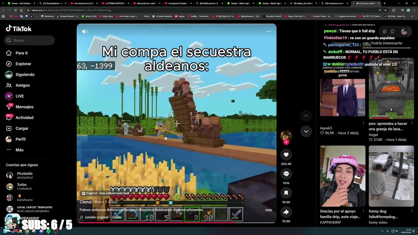The height and width of the screenshot is (235, 418).
Task: Open the CapCut edición más fácil link
Action: (x=105, y=193)
